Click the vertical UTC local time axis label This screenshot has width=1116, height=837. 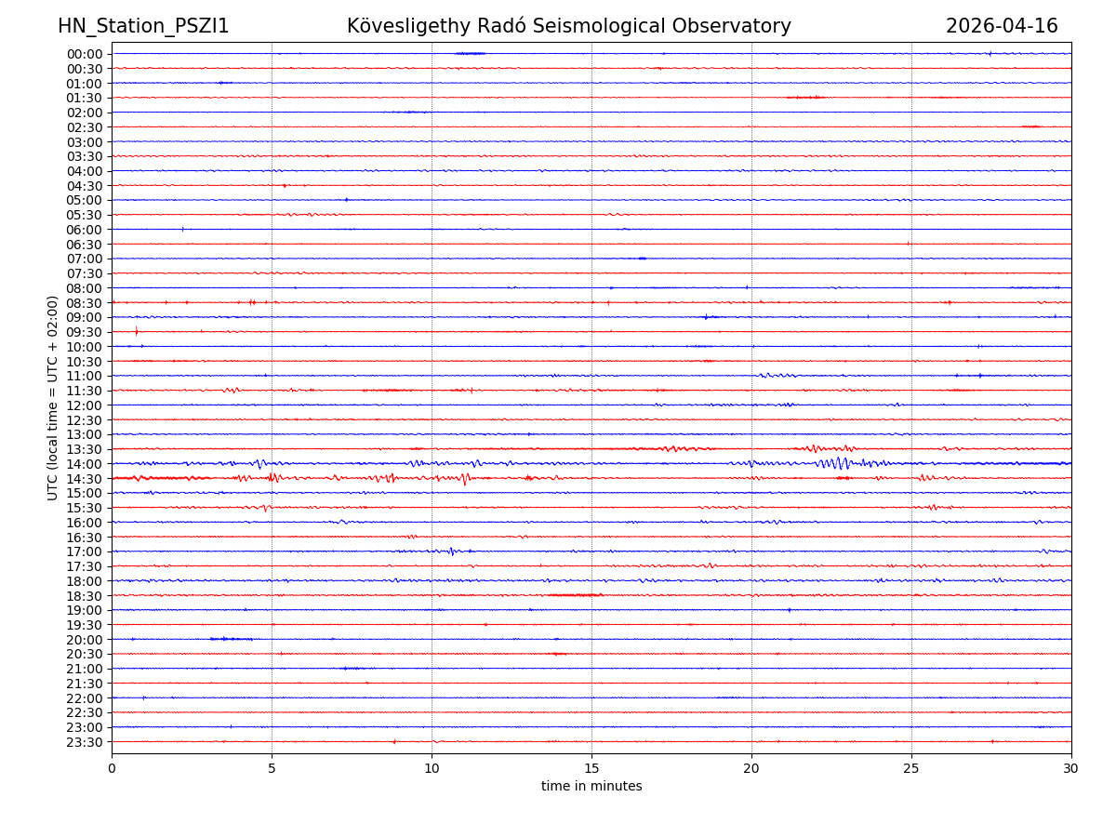pos(53,398)
